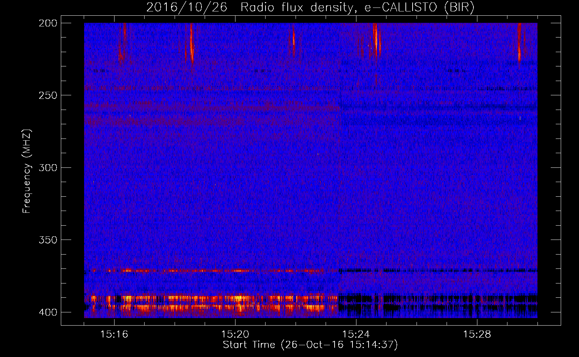Click the 'Frequency (MHZ)' axis label
Viewport: 579px width, 357px height.
coord(26,171)
